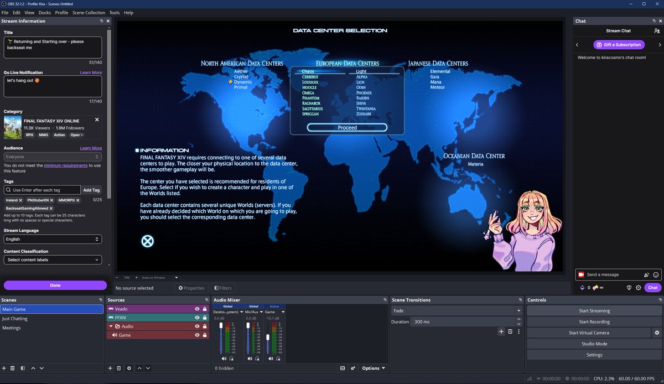This screenshot has height=384, width=664.
Task: Toggle monitoring headphone icon for Mic/Aux
Action: pyautogui.click(x=257, y=359)
